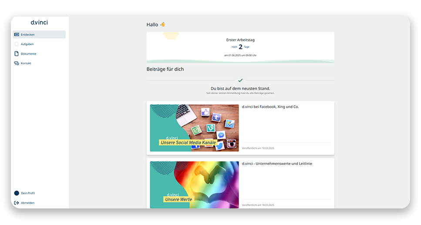Click the green checkmark icon
421x225 pixels.
click(x=240, y=80)
